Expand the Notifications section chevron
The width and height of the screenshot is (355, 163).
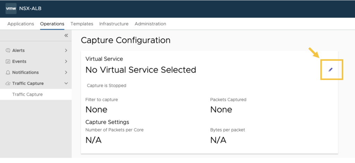pos(66,73)
